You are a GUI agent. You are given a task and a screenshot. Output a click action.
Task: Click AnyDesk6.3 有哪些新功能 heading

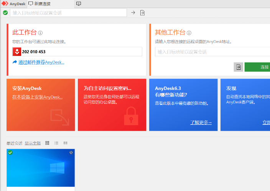click(x=171, y=91)
